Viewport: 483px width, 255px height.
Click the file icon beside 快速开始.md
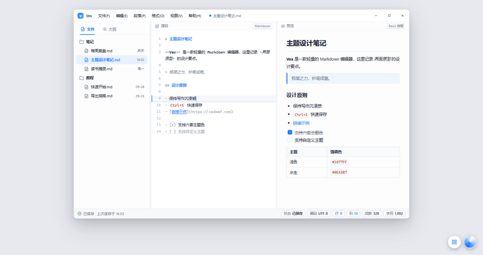coord(86,87)
